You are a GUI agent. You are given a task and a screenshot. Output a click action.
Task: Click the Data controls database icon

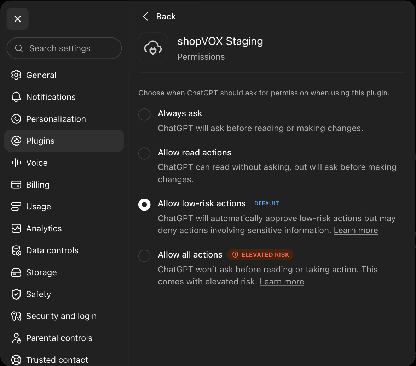(16, 250)
